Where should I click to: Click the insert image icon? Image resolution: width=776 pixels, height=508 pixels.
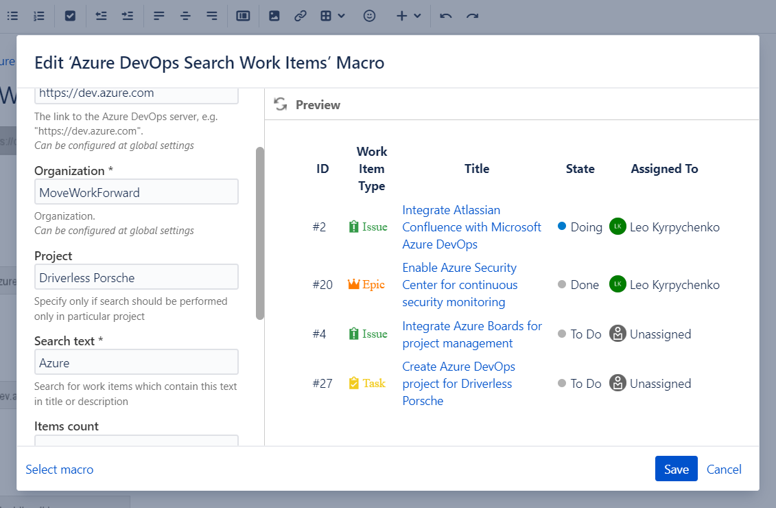274,16
